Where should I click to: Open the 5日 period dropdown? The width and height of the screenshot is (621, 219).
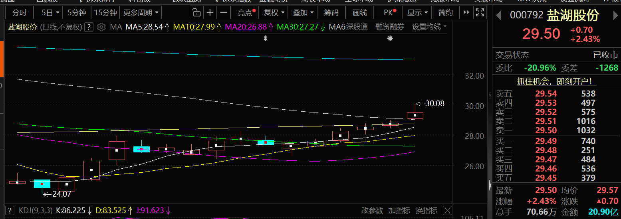click(x=50, y=13)
